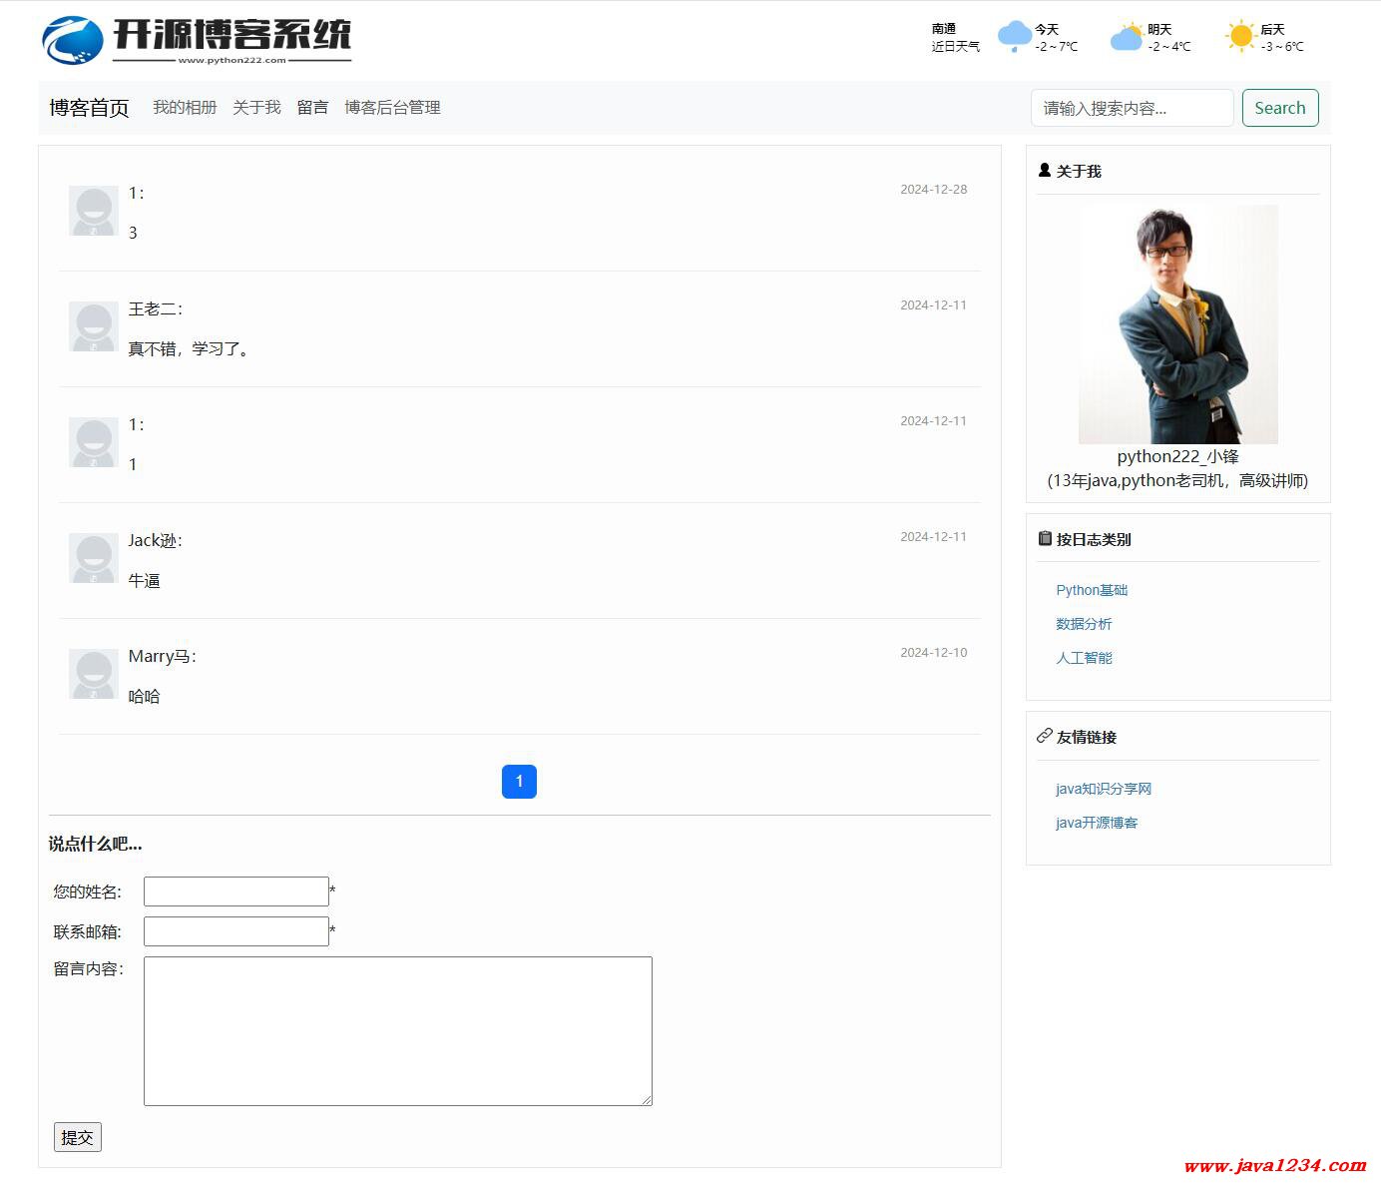Open 我的相册 page
Viewport: 1381px width, 1189px height.
[185, 108]
